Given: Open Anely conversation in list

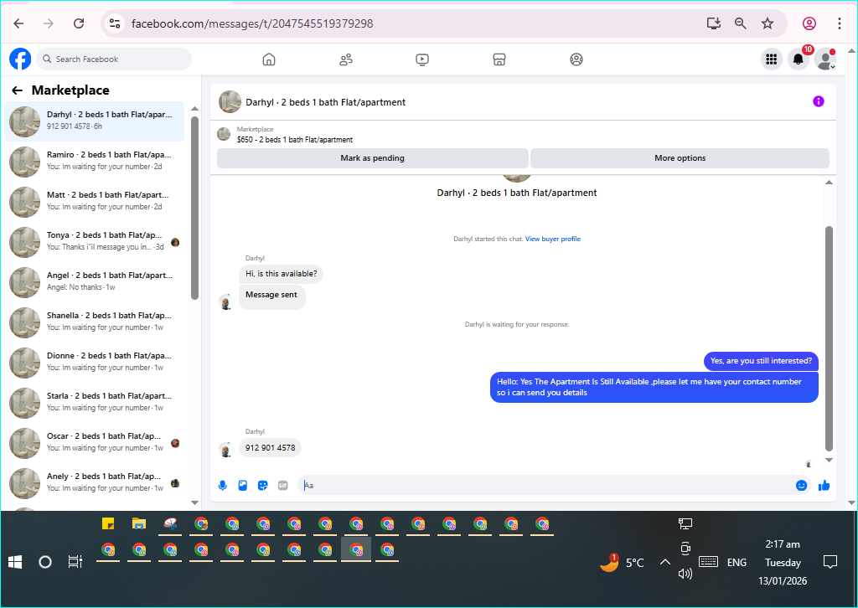Looking at the screenshot, I should click(x=94, y=482).
